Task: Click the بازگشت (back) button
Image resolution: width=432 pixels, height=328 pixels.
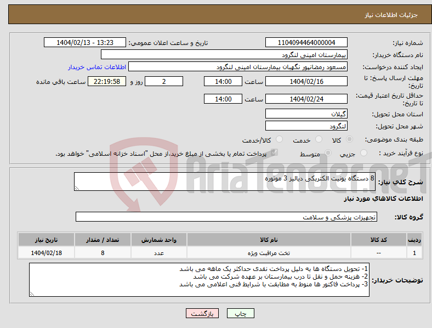Action: pyautogui.click(x=202, y=313)
